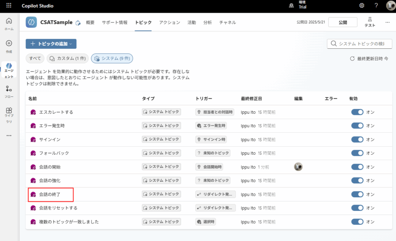Sort by the 名前 column header
The height and width of the screenshot is (241, 396).
32,99
